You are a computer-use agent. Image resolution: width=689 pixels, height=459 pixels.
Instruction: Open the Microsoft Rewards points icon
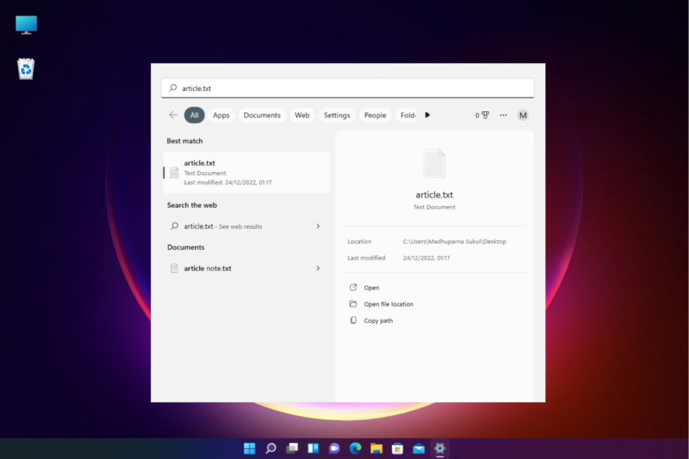481,114
